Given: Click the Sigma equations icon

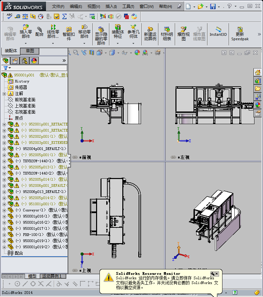Looking at the screenshot, I should click(x=64, y=16).
